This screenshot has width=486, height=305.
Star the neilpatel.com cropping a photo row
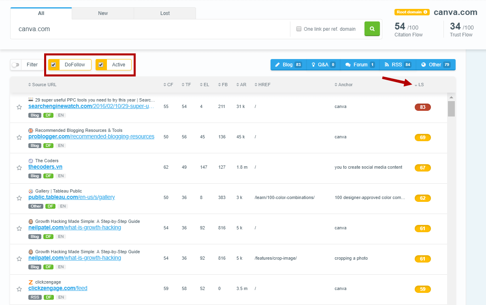pyautogui.click(x=19, y=259)
